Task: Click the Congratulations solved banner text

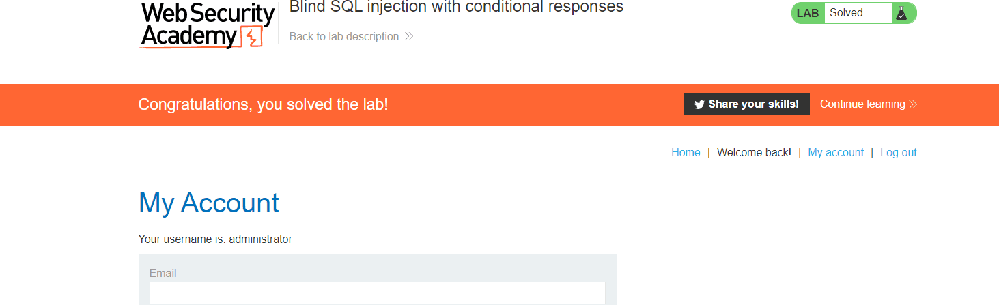Action: click(x=263, y=104)
